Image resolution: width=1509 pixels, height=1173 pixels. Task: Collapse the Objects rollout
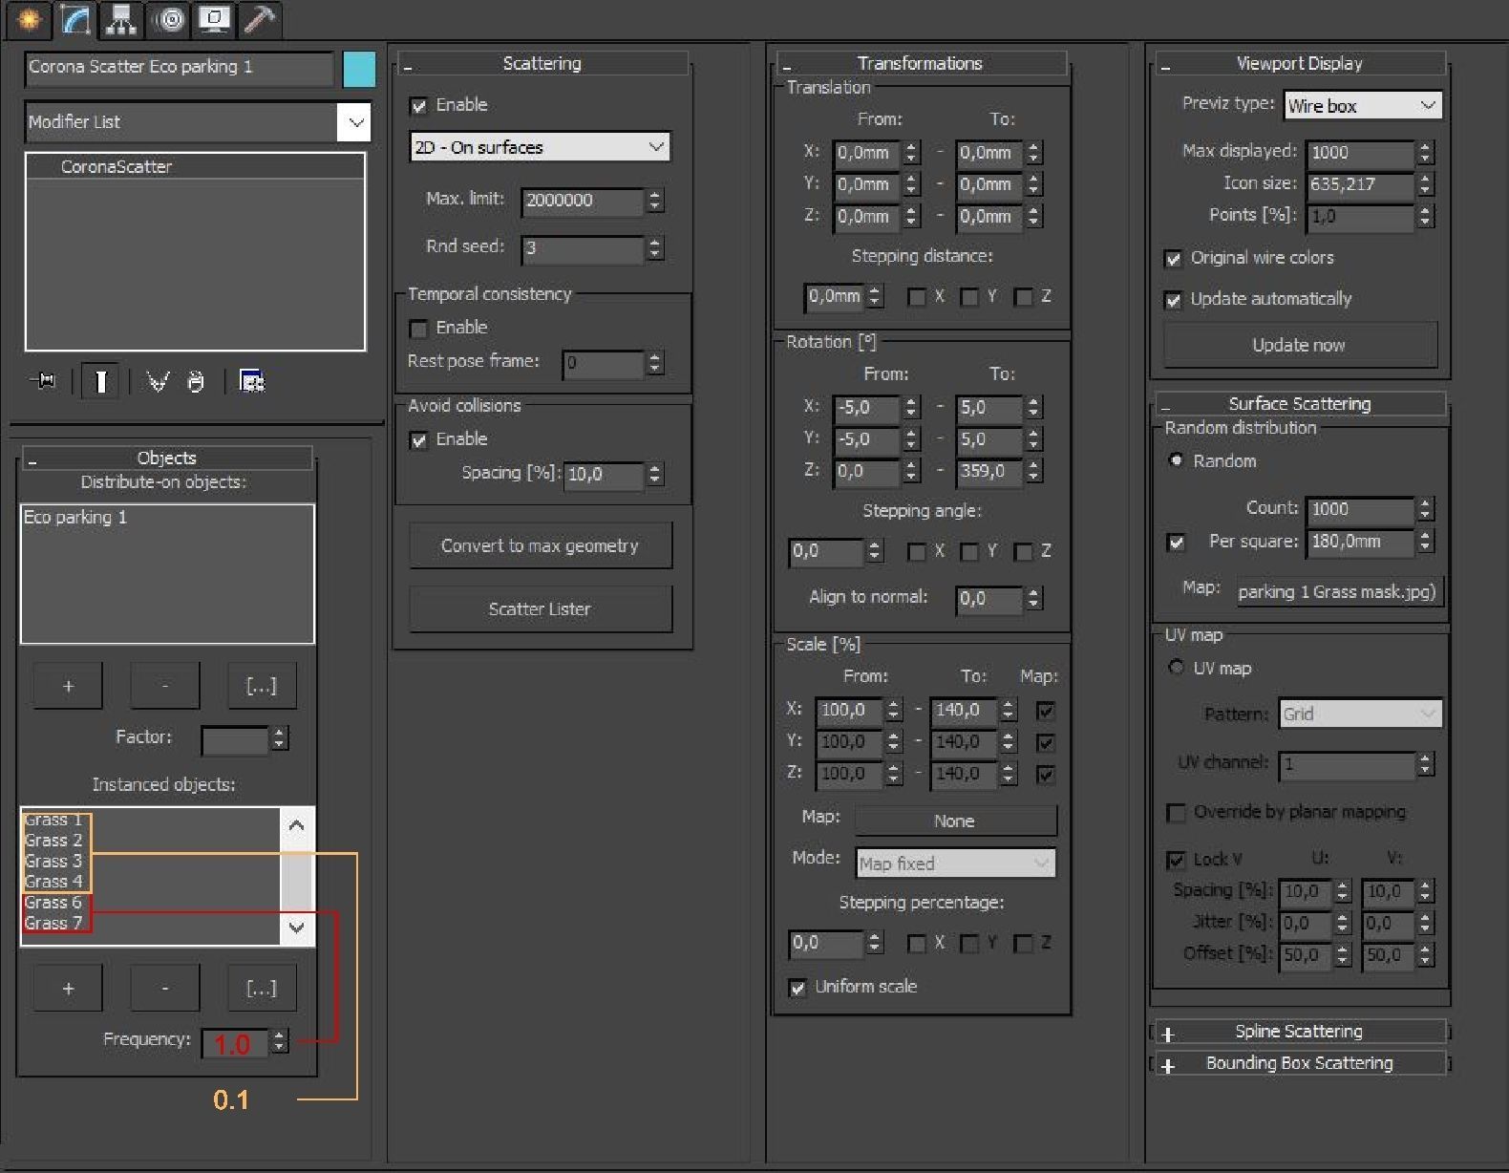click(x=167, y=458)
